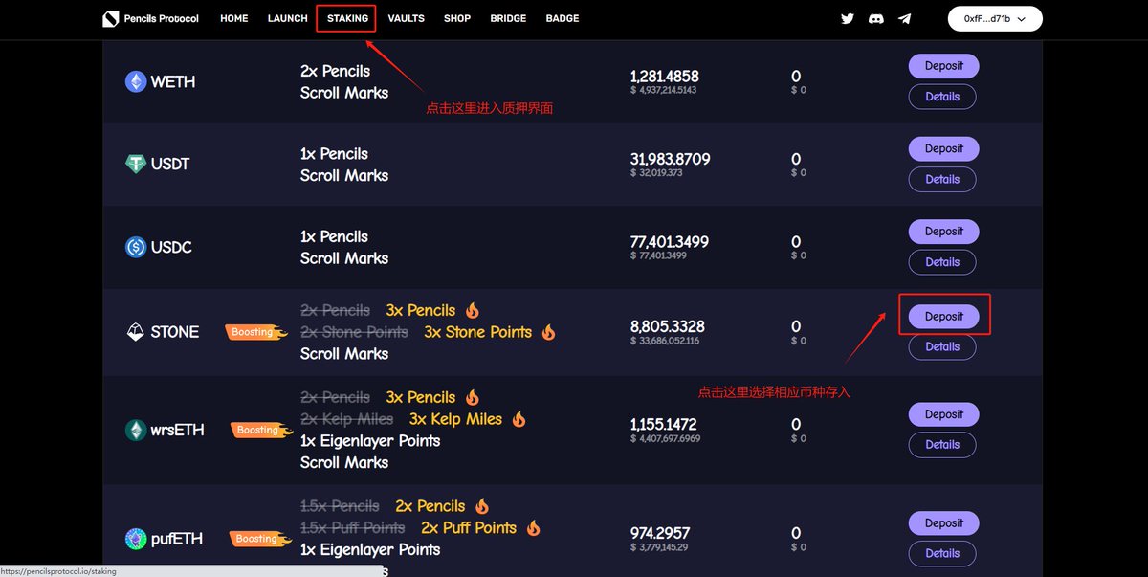The image size is (1148, 577).
Task: Open the Telegram social icon
Action: [904, 18]
